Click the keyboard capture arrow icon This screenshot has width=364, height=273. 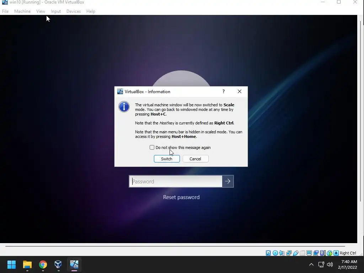pos(336,253)
